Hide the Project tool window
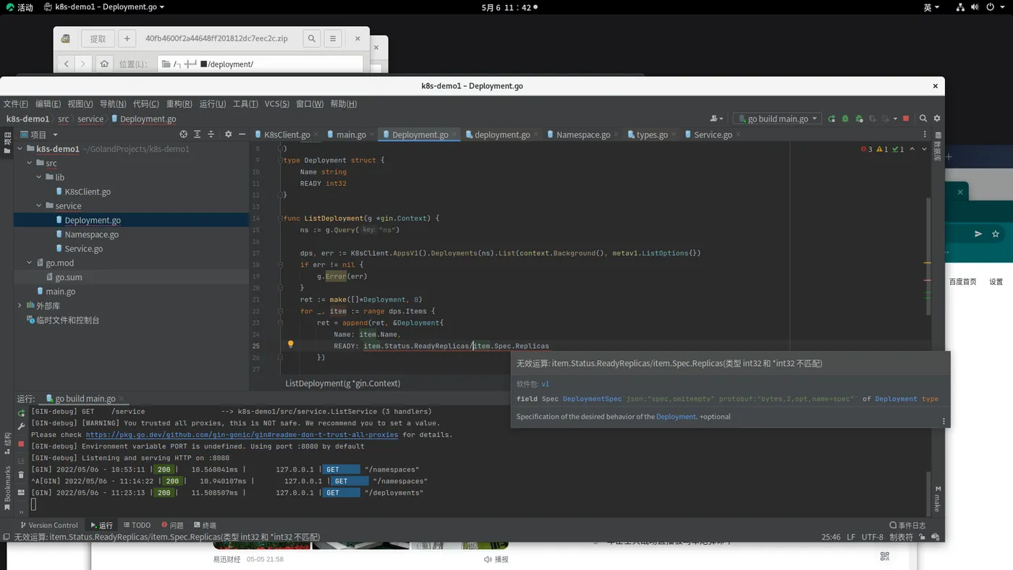 pos(242,135)
